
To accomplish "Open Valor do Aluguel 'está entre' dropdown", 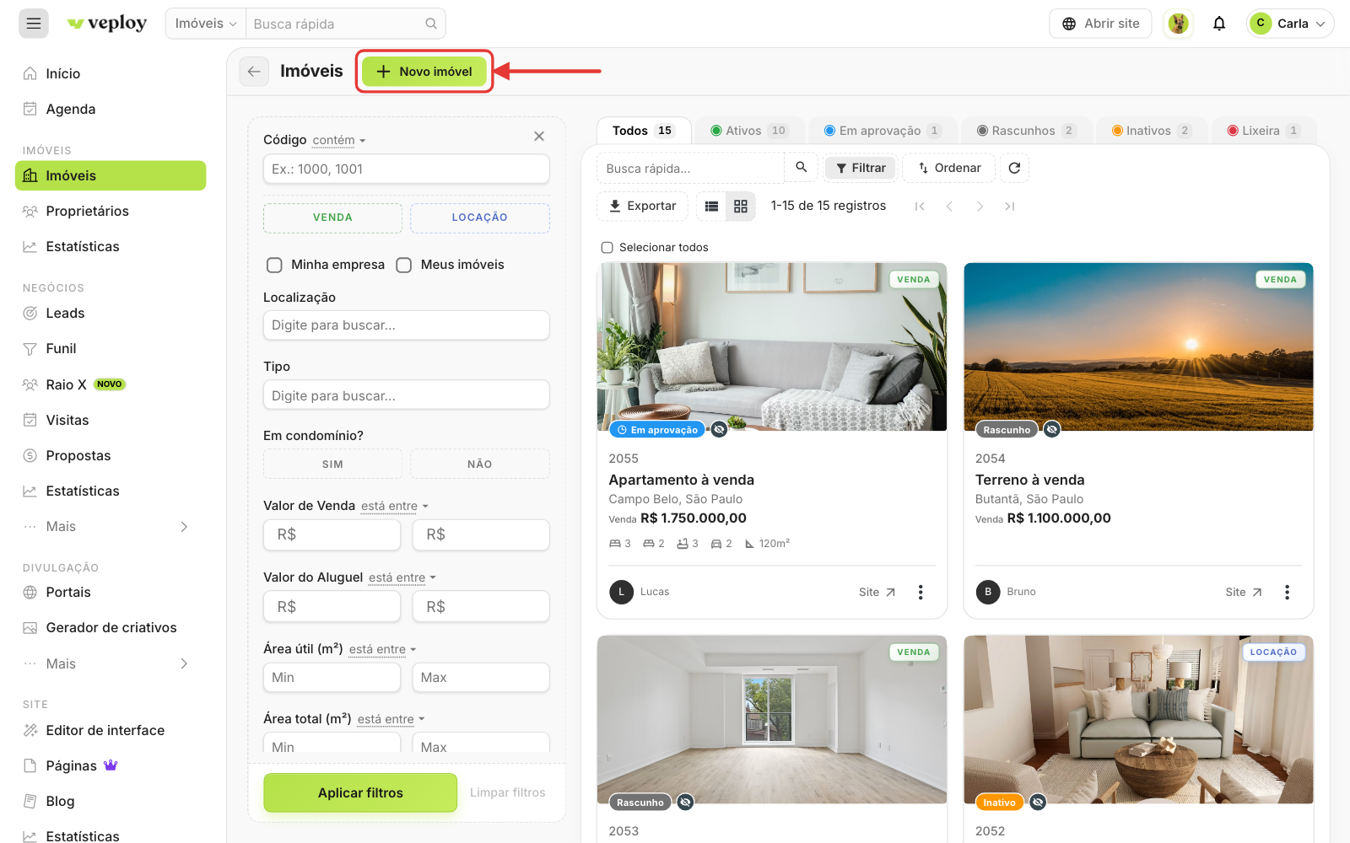I will pos(402,577).
